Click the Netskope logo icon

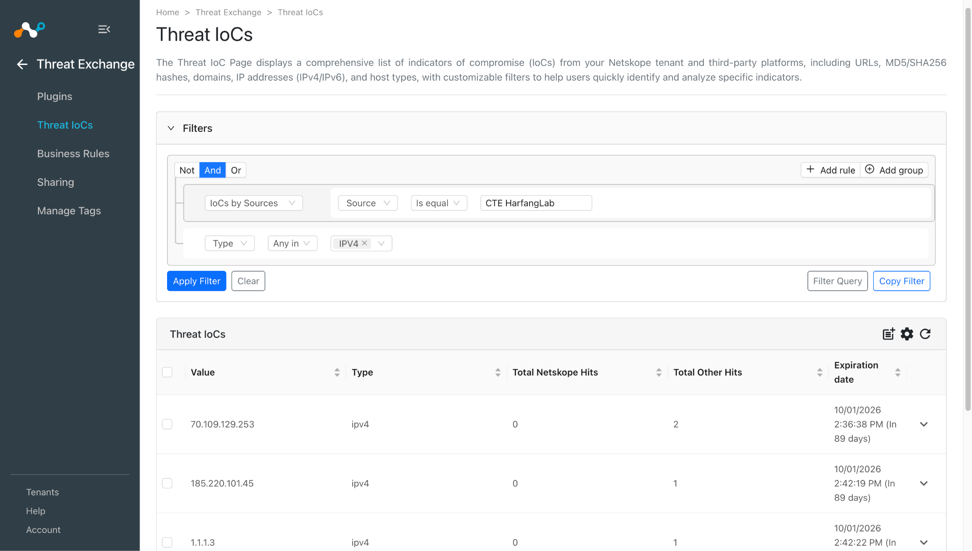coord(29,29)
